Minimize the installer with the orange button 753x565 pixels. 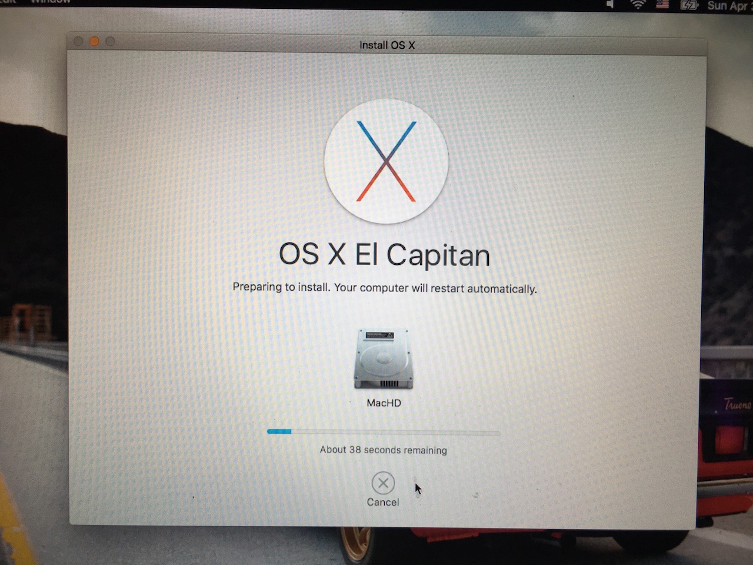(94, 41)
